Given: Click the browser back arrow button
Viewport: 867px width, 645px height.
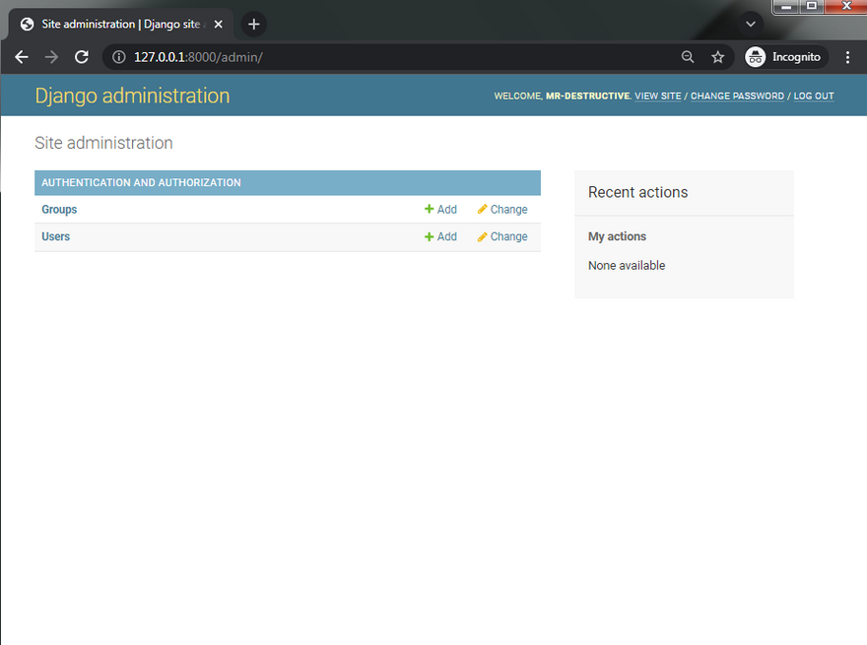Looking at the screenshot, I should point(22,57).
